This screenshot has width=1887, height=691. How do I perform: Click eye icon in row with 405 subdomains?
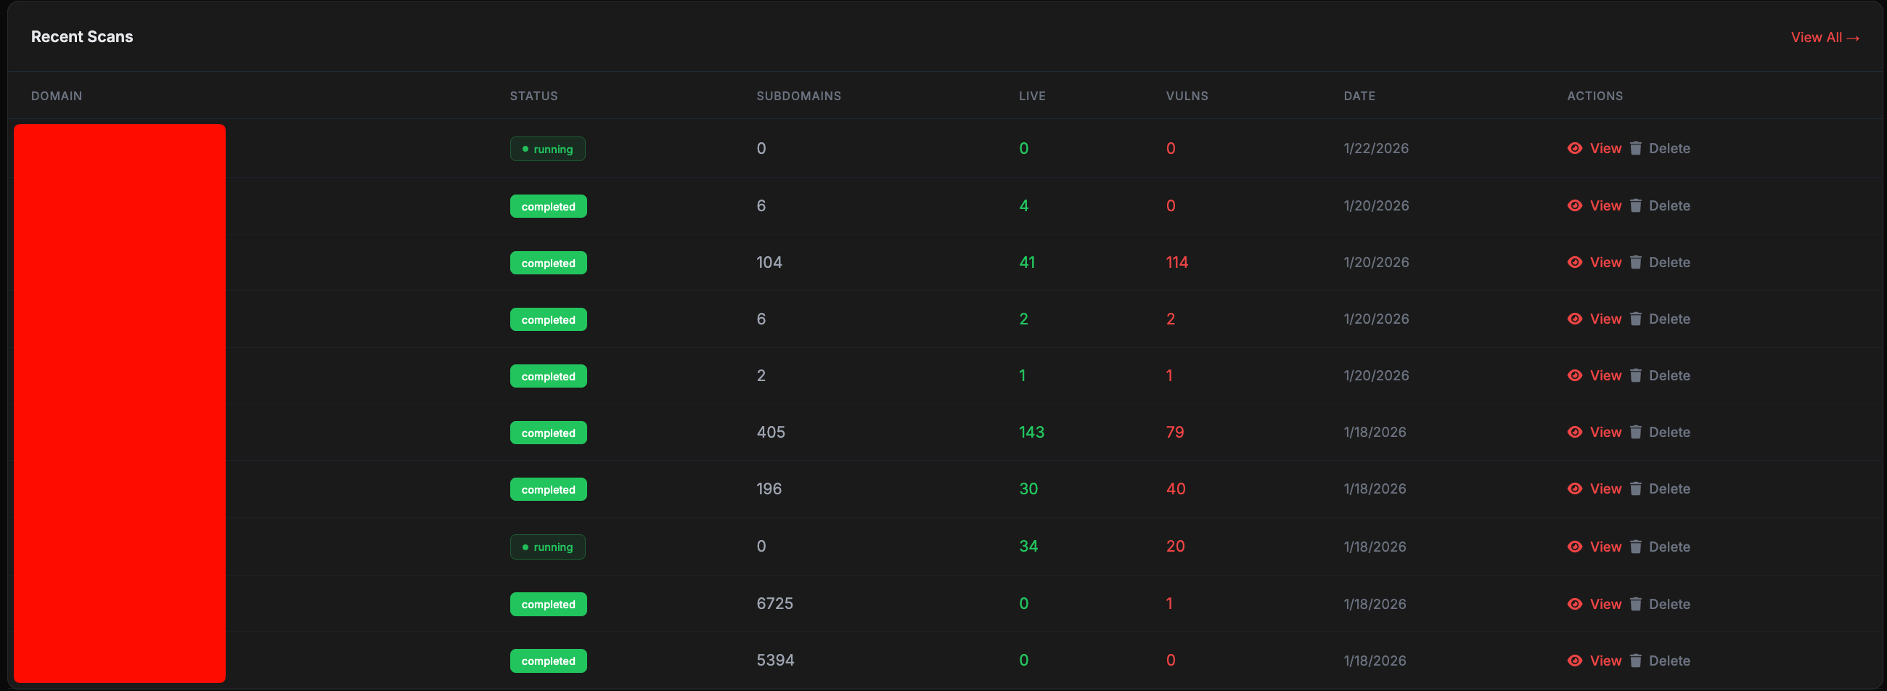[x=1574, y=433]
